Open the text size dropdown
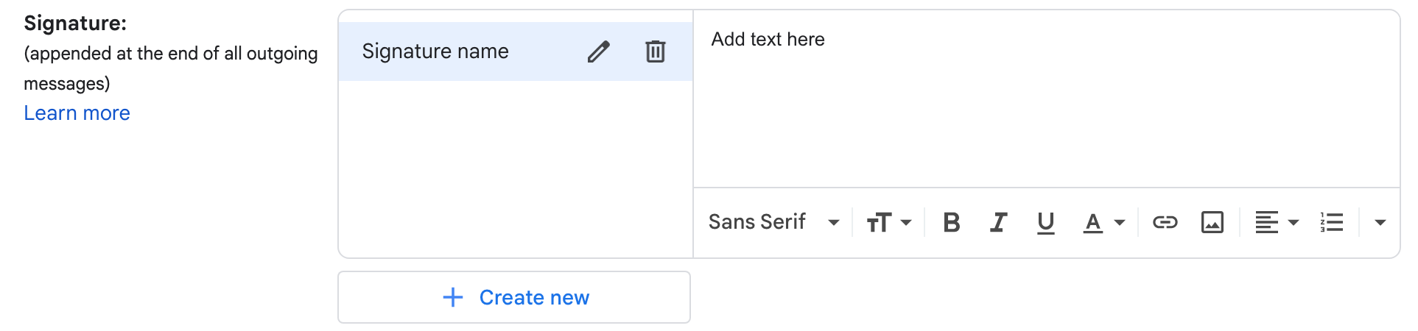The image size is (1418, 331). [888, 222]
